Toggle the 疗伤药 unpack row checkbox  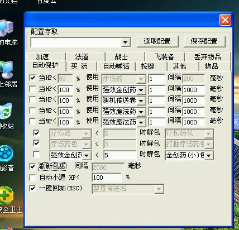click(36, 133)
